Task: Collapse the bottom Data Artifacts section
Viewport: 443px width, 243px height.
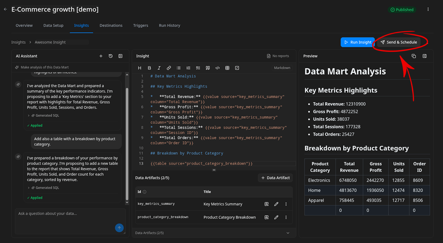Action: (288, 233)
